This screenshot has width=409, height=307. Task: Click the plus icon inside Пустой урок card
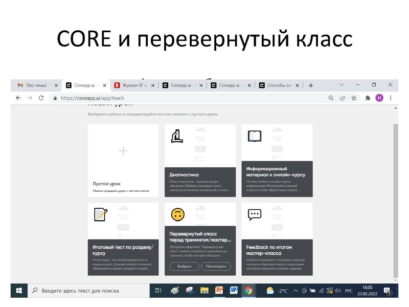pos(123,151)
